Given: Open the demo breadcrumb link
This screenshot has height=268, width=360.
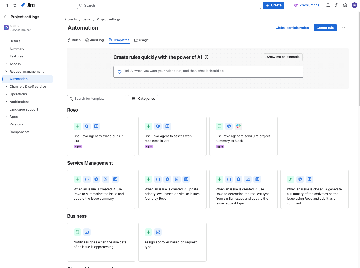Looking at the screenshot, I should point(87,19).
